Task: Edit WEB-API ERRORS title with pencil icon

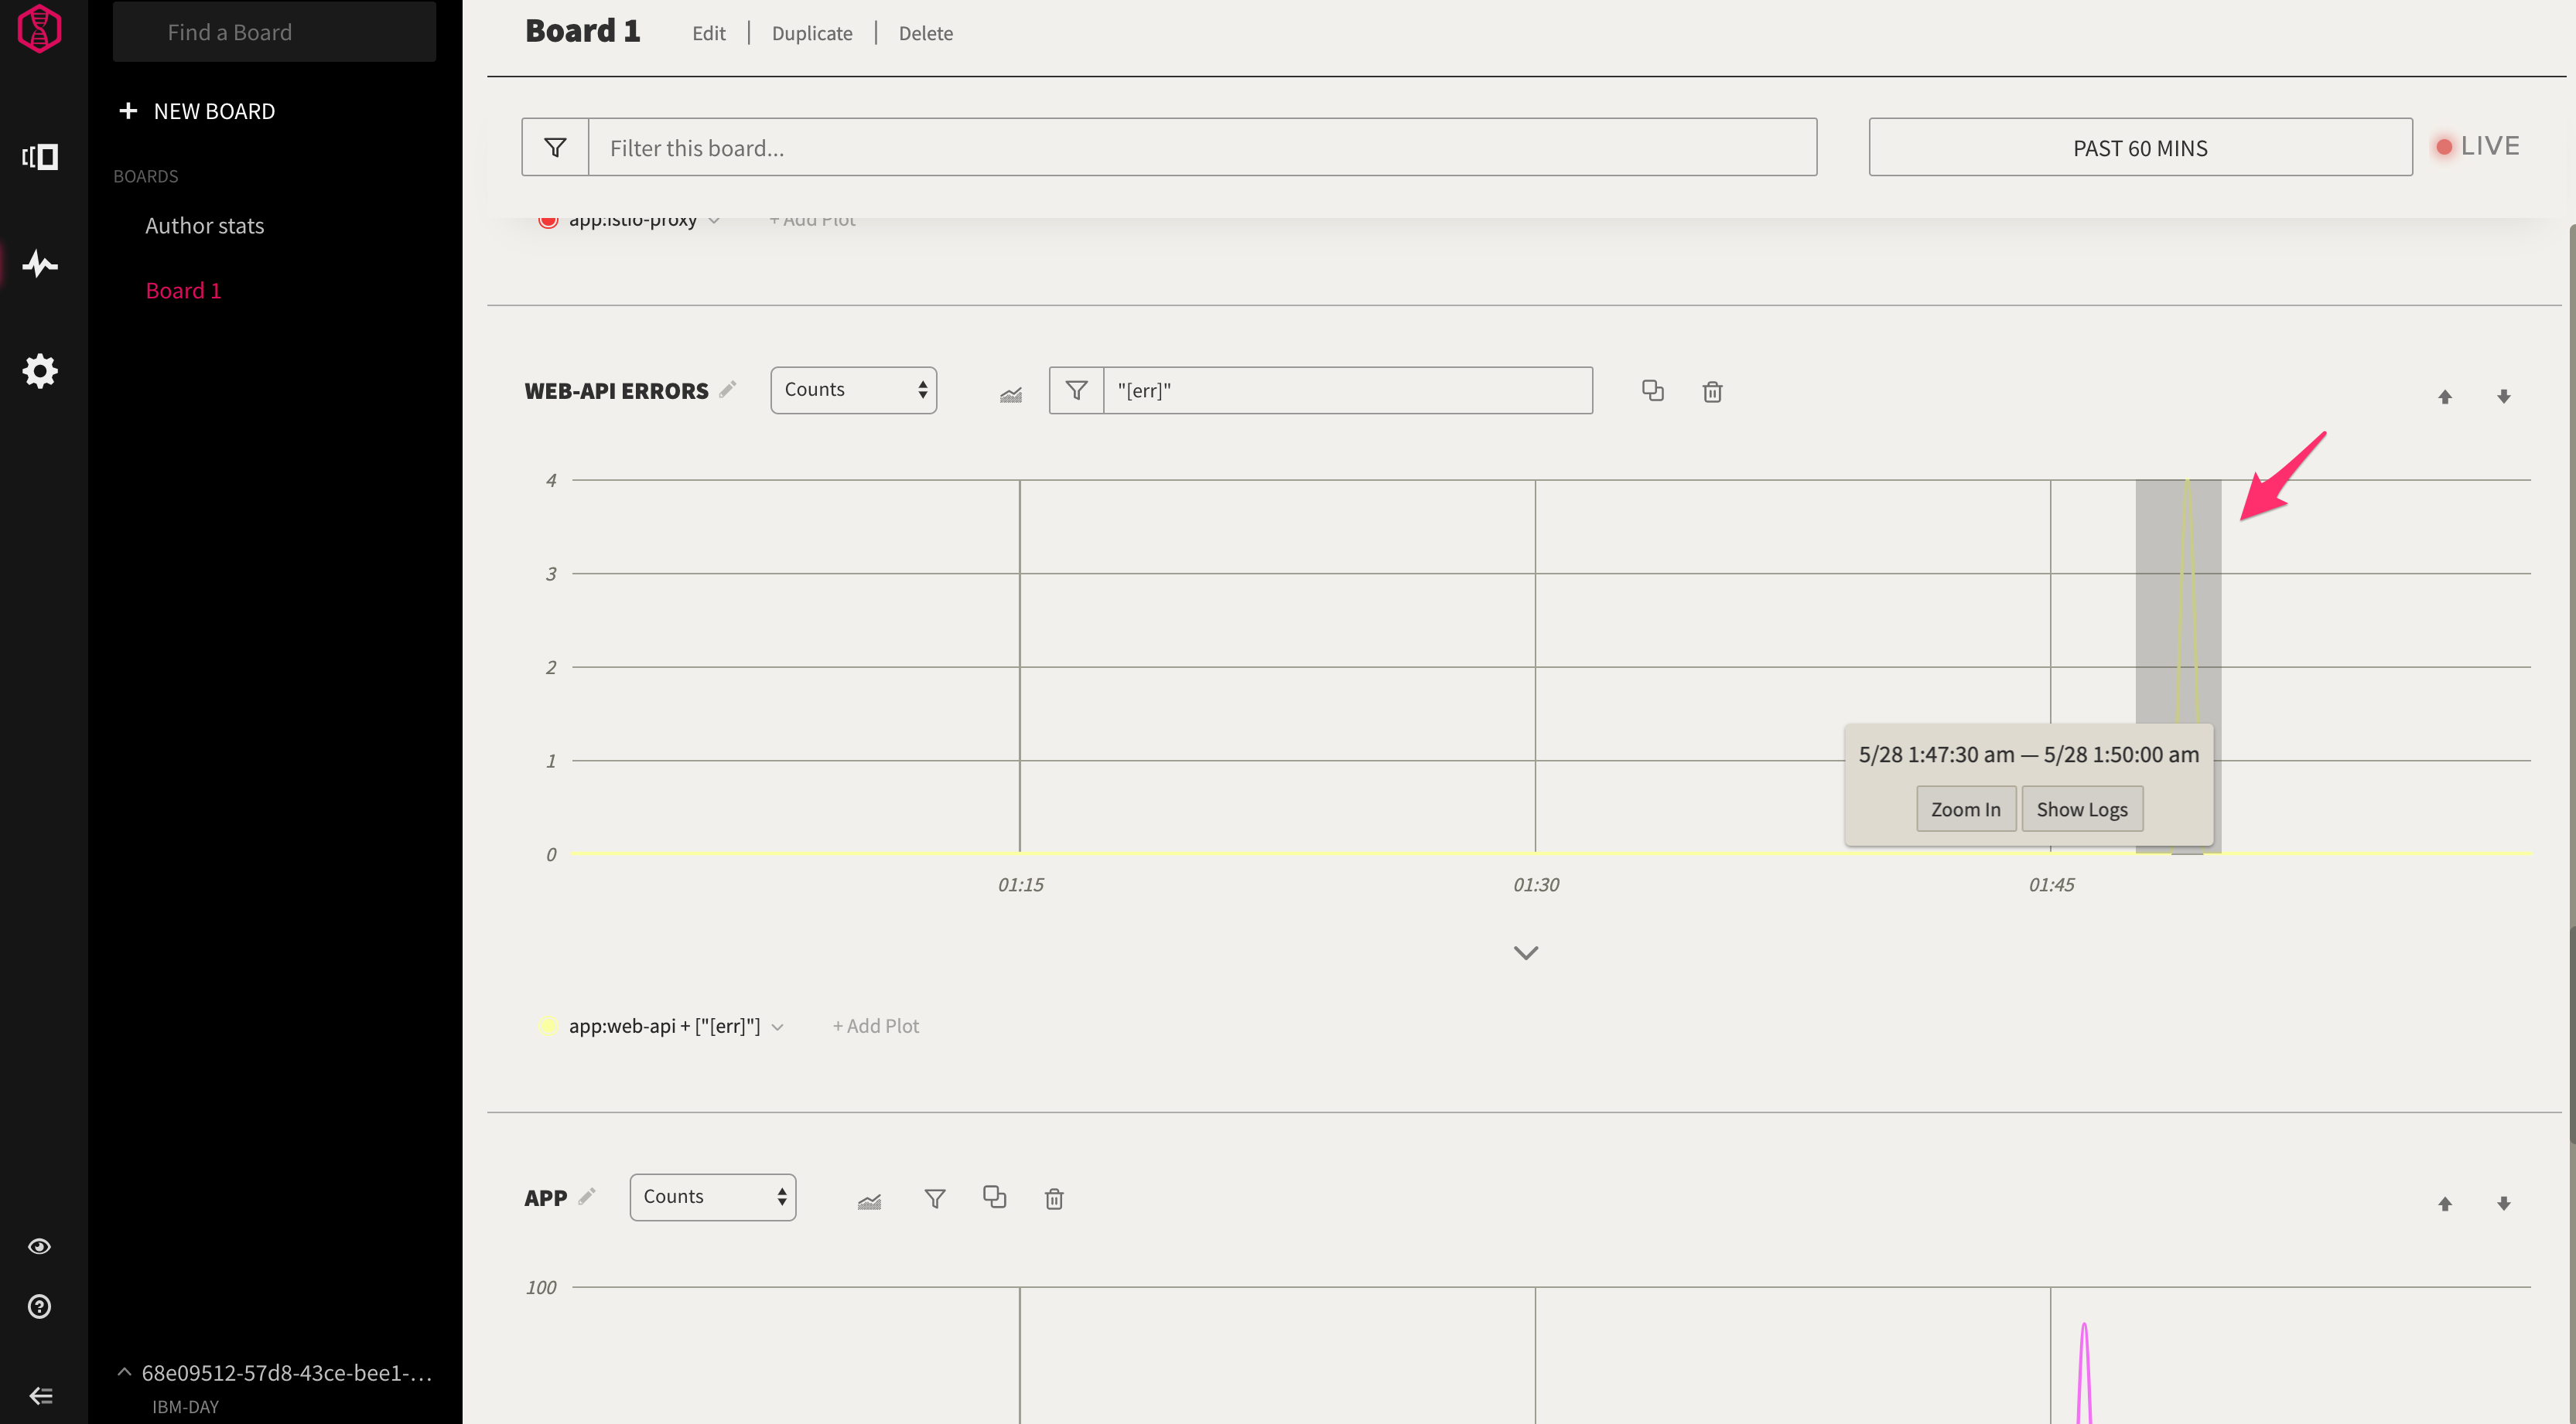Action: [x=728, y=389]
